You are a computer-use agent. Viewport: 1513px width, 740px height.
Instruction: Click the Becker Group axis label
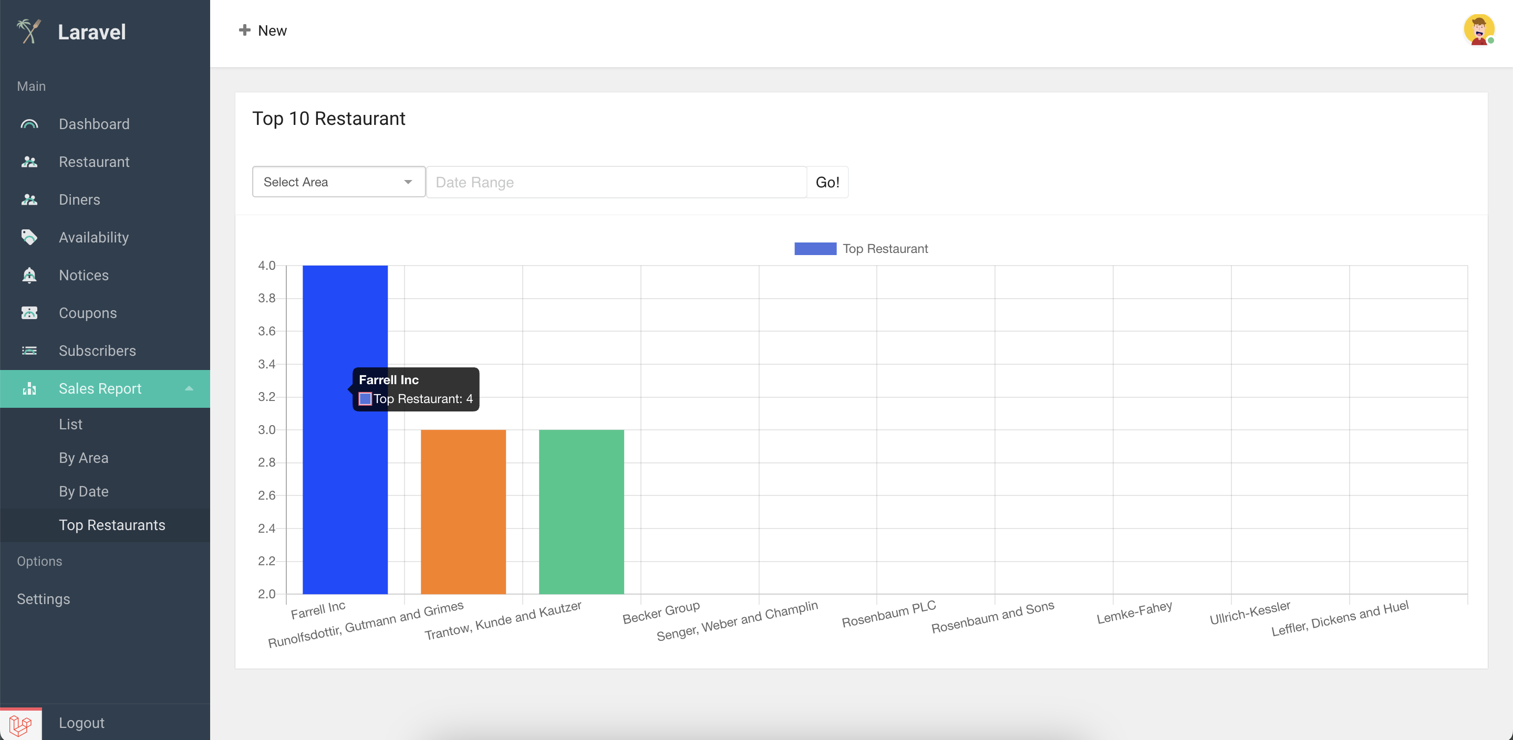(x=661, y=612)
